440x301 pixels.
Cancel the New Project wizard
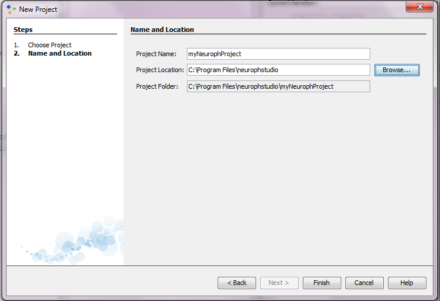(364, 283)
